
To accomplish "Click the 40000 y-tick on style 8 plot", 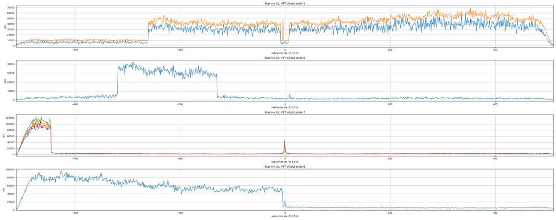I will pyautogui.click(x=10, y=194).
